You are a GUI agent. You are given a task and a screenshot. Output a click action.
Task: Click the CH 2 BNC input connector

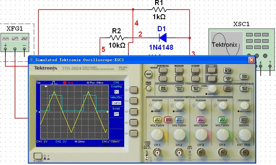(179, 153)
